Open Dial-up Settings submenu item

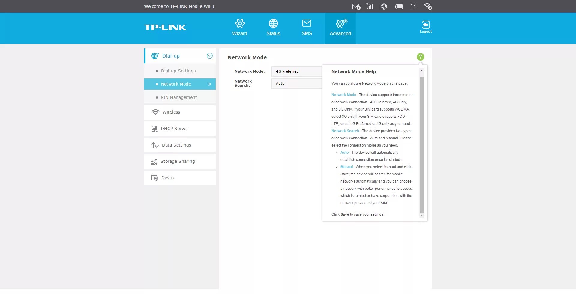(x=180, y=71)
